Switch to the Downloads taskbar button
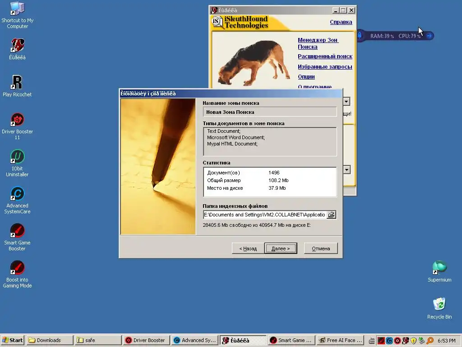The height and width of the screenshot is (347, 462). (x=50, y=340)
